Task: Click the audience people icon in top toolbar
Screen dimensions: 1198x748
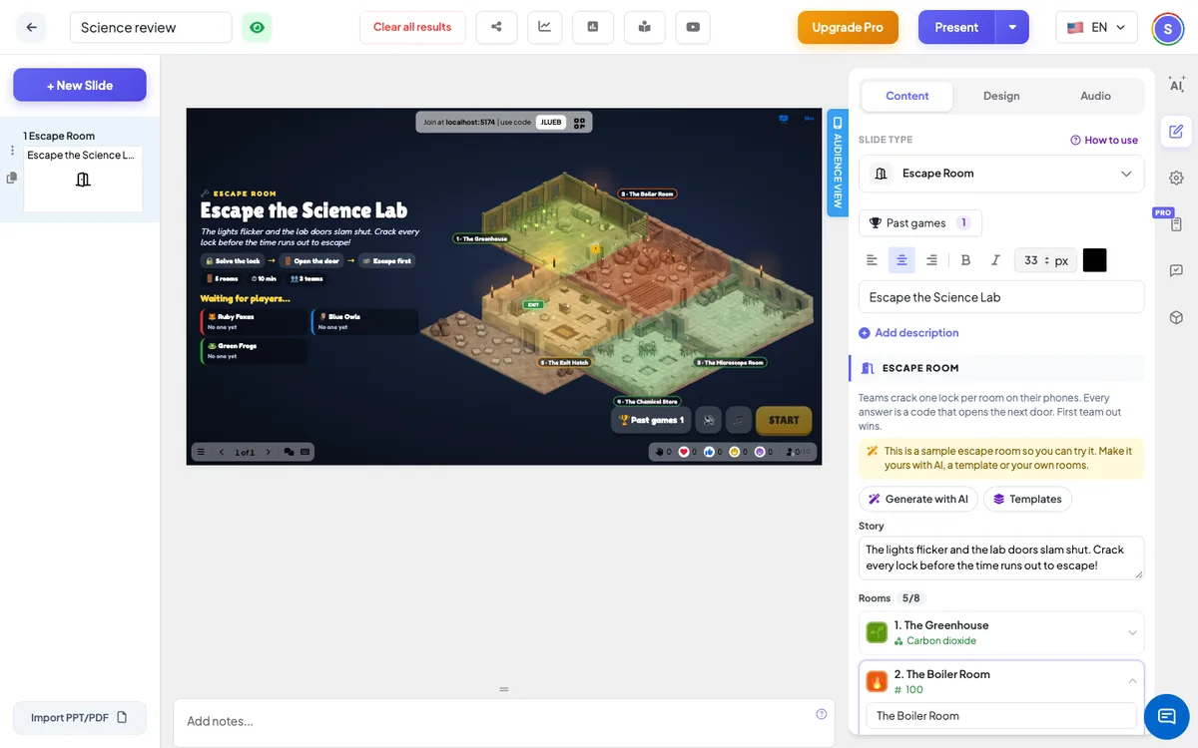Action: [644, 27]
